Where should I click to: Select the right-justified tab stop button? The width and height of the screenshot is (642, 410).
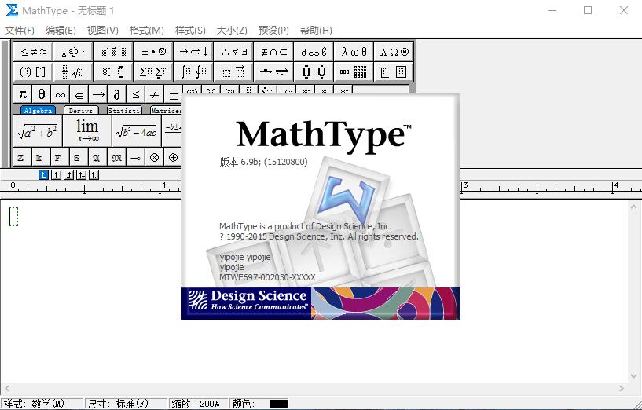pos(69,174)
